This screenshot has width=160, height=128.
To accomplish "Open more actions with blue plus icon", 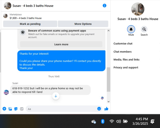I will tap(4, 109).
